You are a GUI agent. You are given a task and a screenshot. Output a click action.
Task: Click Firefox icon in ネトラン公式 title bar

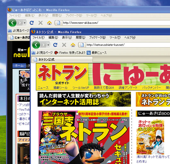click(33, 32)
